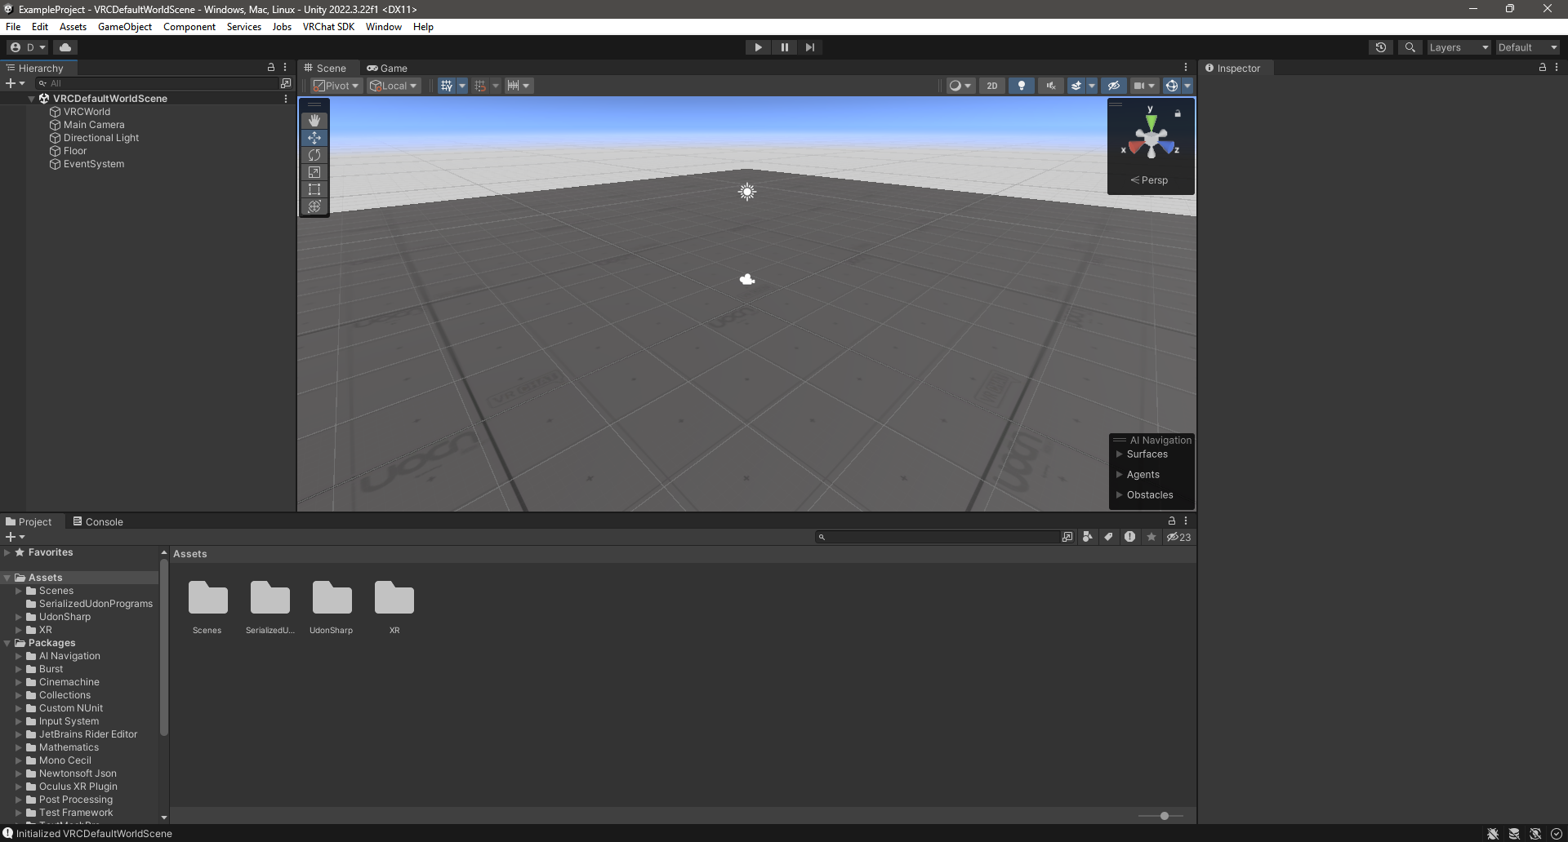This screenshot has height=842, width=1568.
Task: Click the Project search field
Action: pos(938,537)
